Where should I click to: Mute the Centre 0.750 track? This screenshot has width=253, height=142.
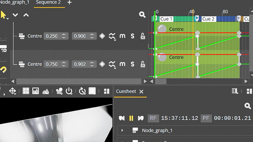(122, 64)
